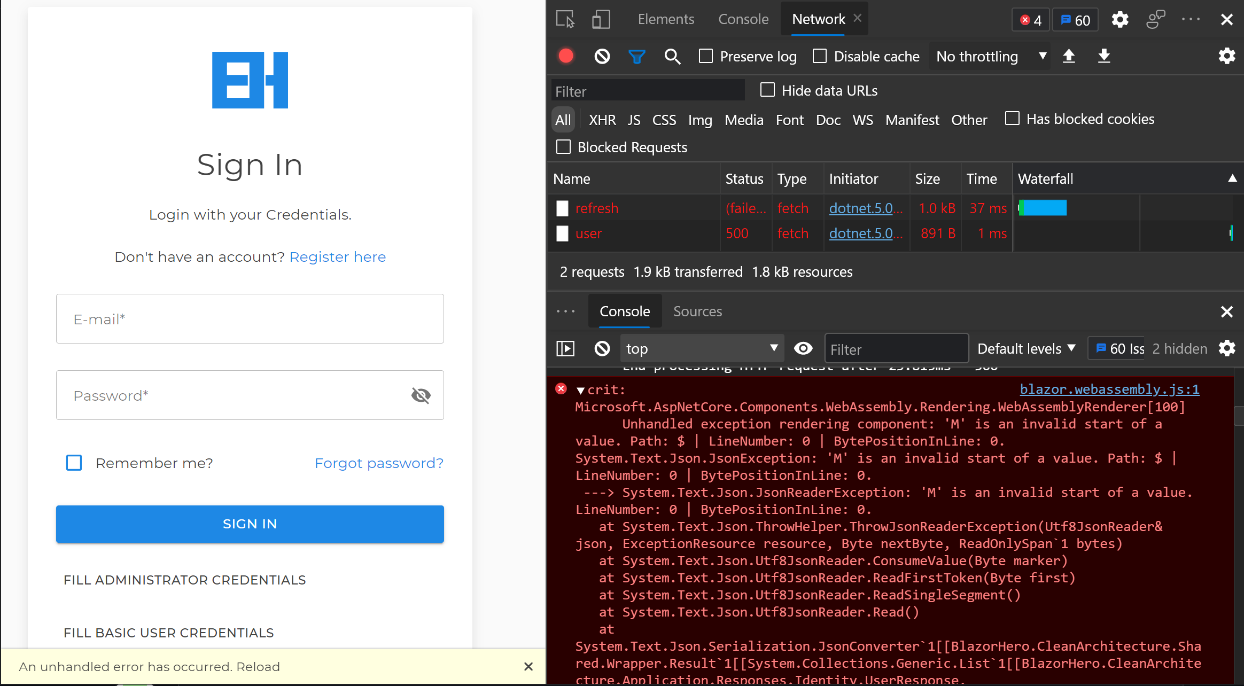This screenshot has height=686, width=1244.
Task: Click the clear network log icon
Action: click(602, 57)
